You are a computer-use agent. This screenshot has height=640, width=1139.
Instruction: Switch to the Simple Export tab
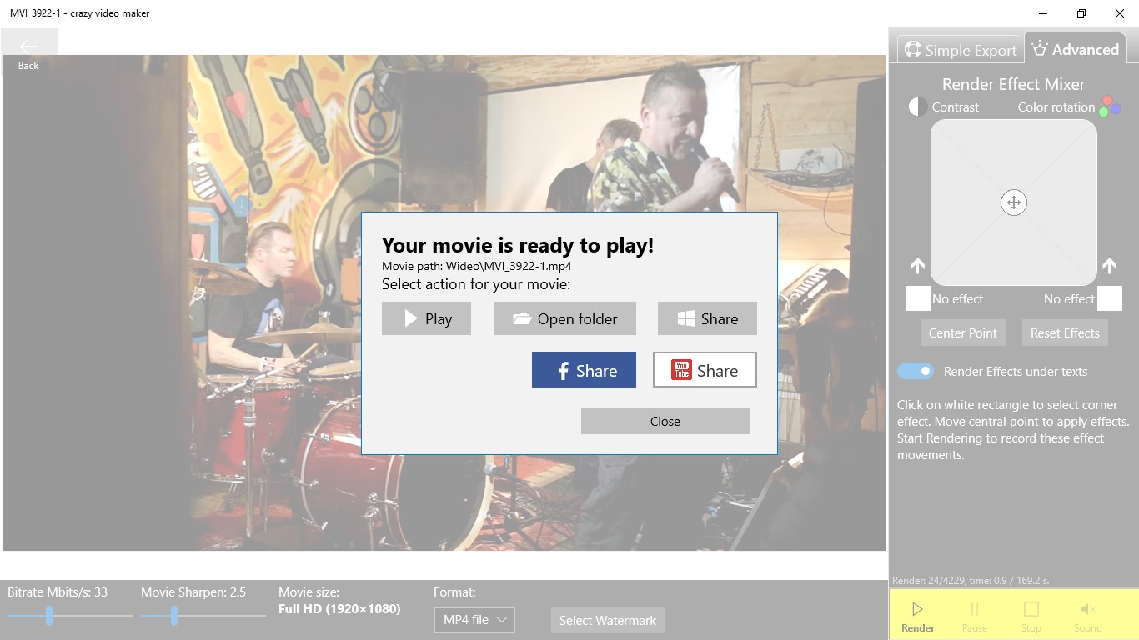click(x=961, y=49)
